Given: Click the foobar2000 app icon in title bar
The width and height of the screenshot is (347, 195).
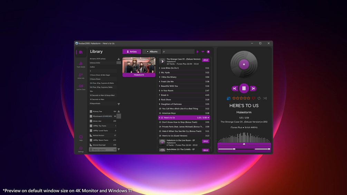Looking at the screenshot, I should [x=77, y=43].
